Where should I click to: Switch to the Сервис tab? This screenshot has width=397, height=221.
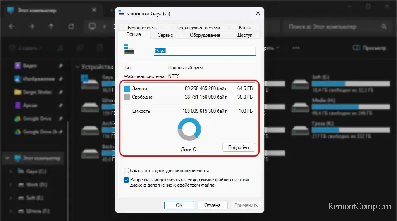click(165, 35)
